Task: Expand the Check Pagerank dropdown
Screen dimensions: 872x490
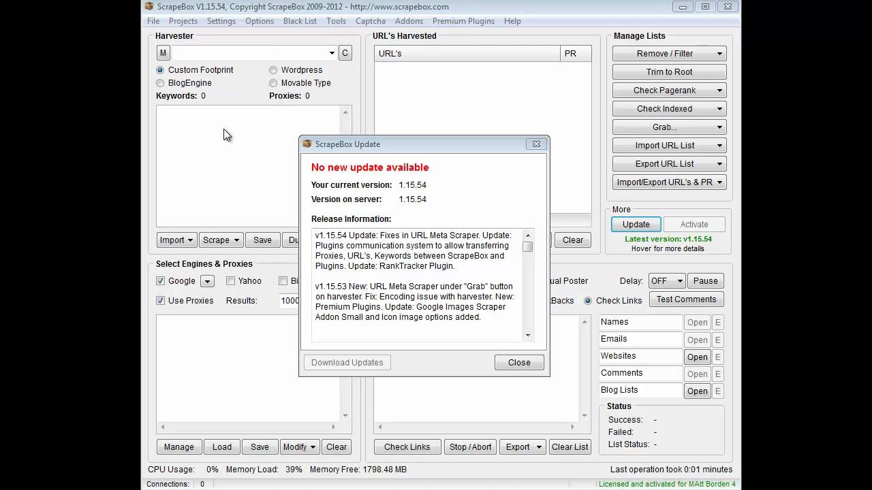Action: click(x=719, y=91)
